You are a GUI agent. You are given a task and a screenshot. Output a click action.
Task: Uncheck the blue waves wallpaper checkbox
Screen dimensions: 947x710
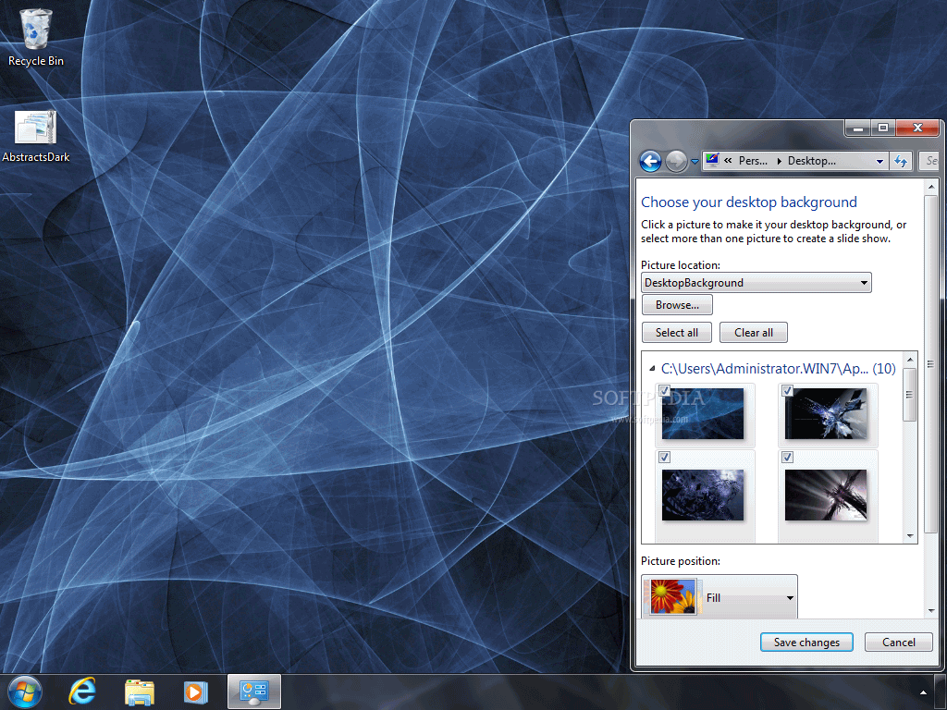664,391
